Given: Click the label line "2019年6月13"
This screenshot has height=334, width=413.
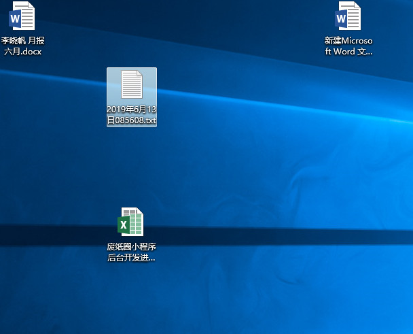Looking at the screenshot, I should pyautogui.click(x=131, y=110).
